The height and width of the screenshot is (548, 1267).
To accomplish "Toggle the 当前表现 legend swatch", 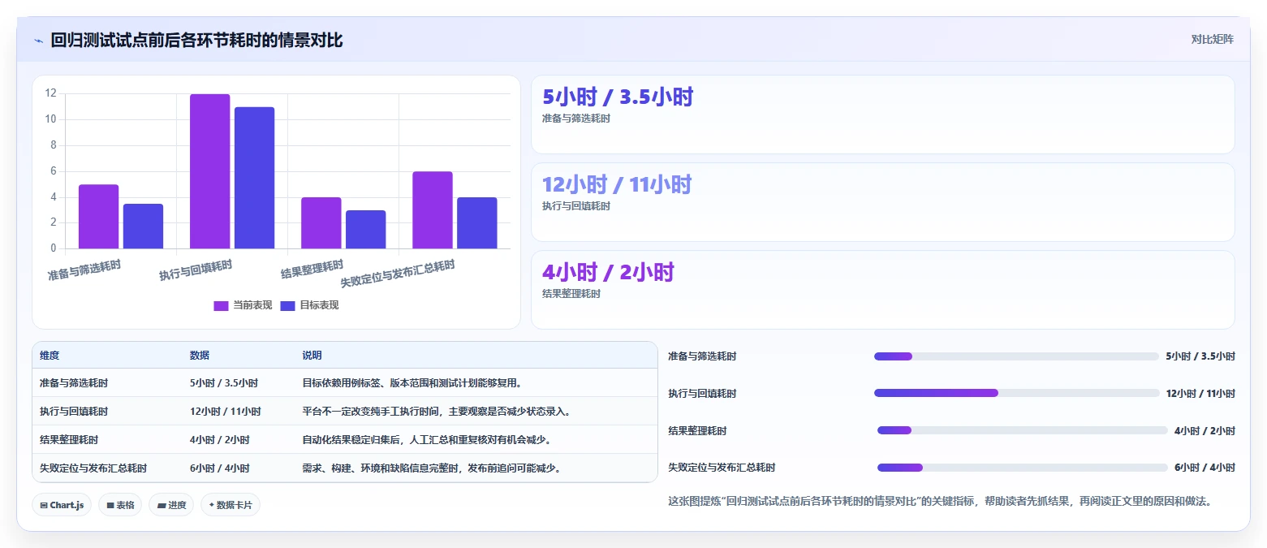I will (221, 305).
